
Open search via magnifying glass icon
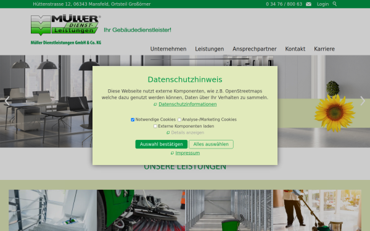tap(335, 4)
